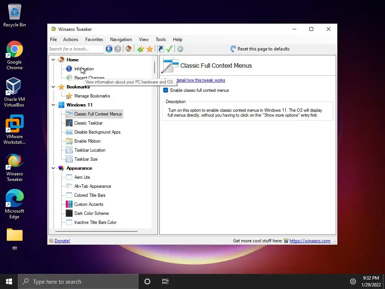Select the fff folder on desktop
Viewport: 385px width, 289px height.
15,239
